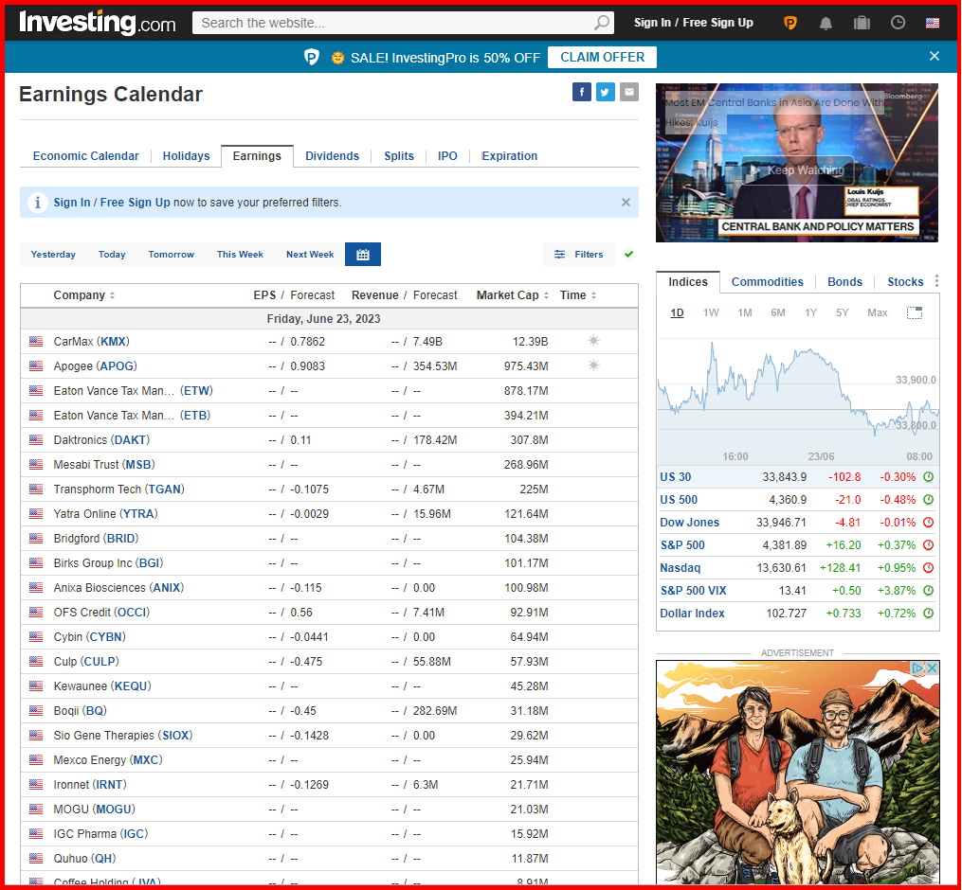This screenshot has height=890, width=962.
Task: Share Earnings Calendar on Facebook
Action: (x=581, y=91)
